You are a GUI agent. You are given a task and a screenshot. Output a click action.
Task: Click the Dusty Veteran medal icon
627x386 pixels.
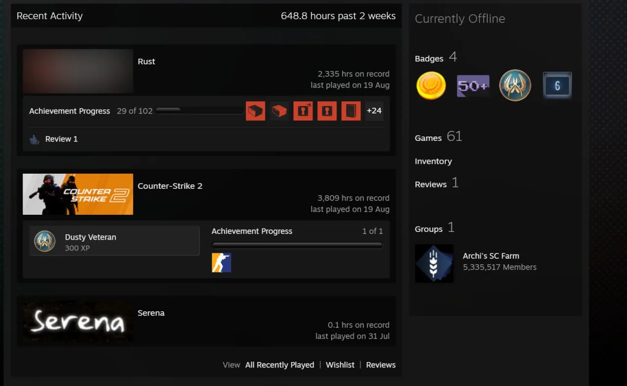(x=45, y=241)
